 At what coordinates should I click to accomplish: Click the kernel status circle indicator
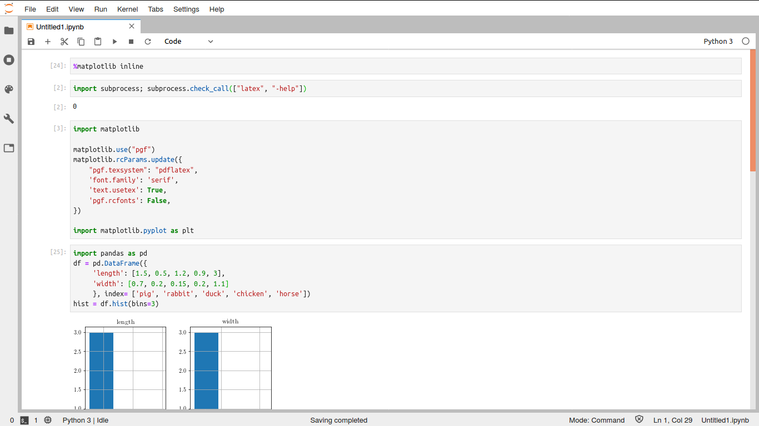(x=746, y=42)
